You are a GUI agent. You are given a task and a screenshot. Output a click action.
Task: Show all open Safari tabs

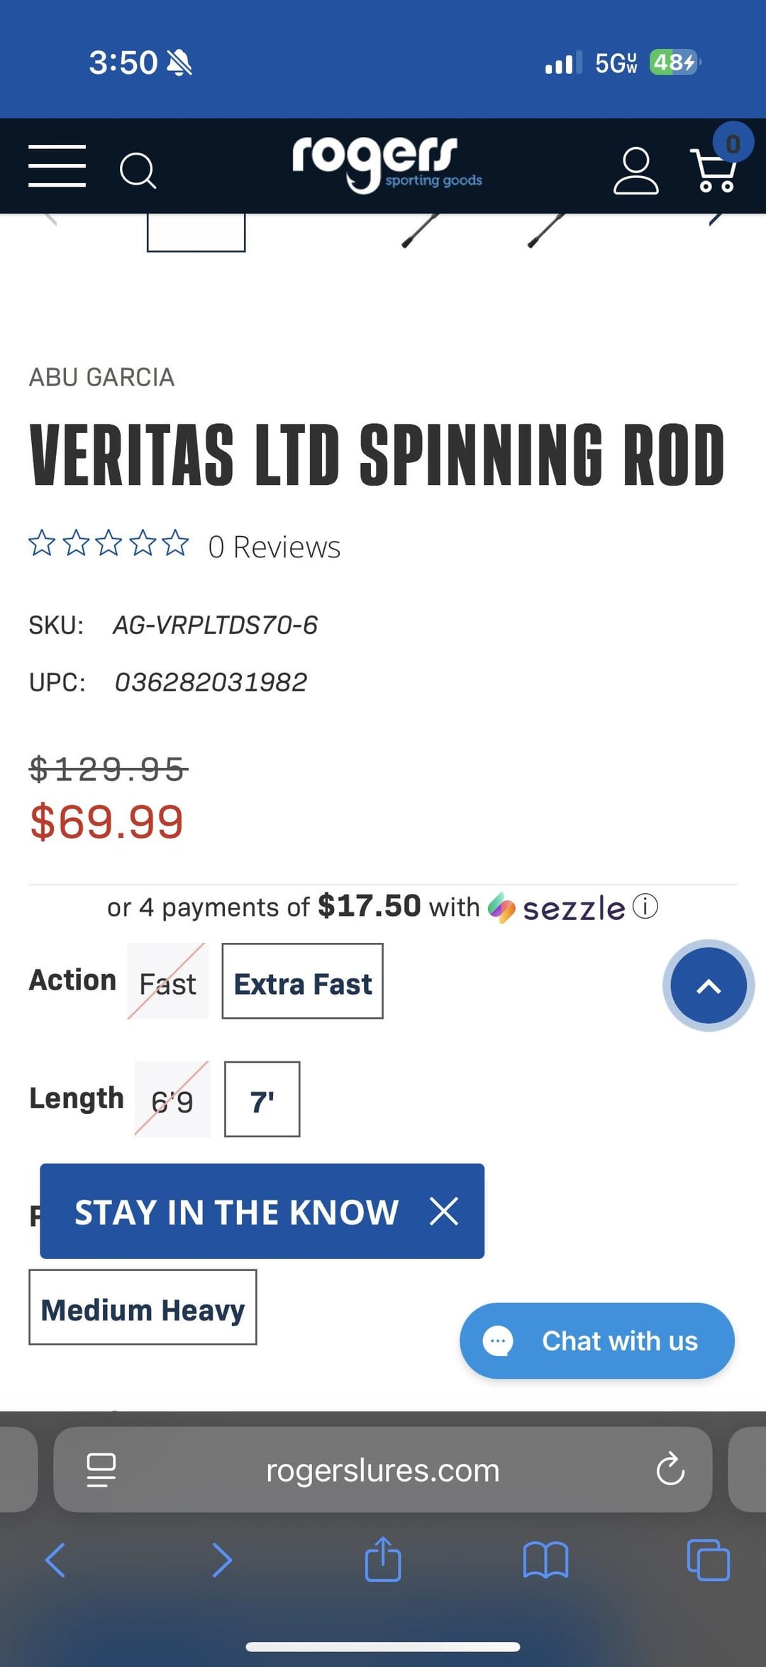708,1559
